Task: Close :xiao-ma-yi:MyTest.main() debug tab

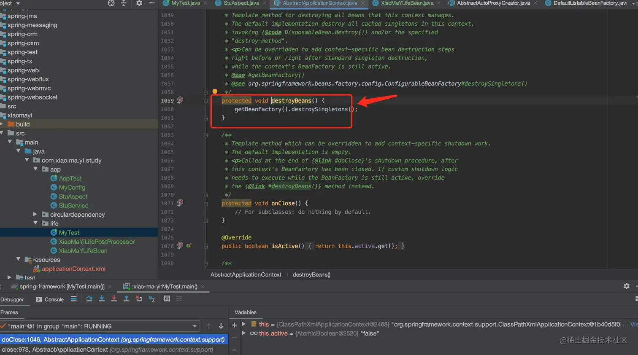Action: pyautogui.click(x=203, y=287)
